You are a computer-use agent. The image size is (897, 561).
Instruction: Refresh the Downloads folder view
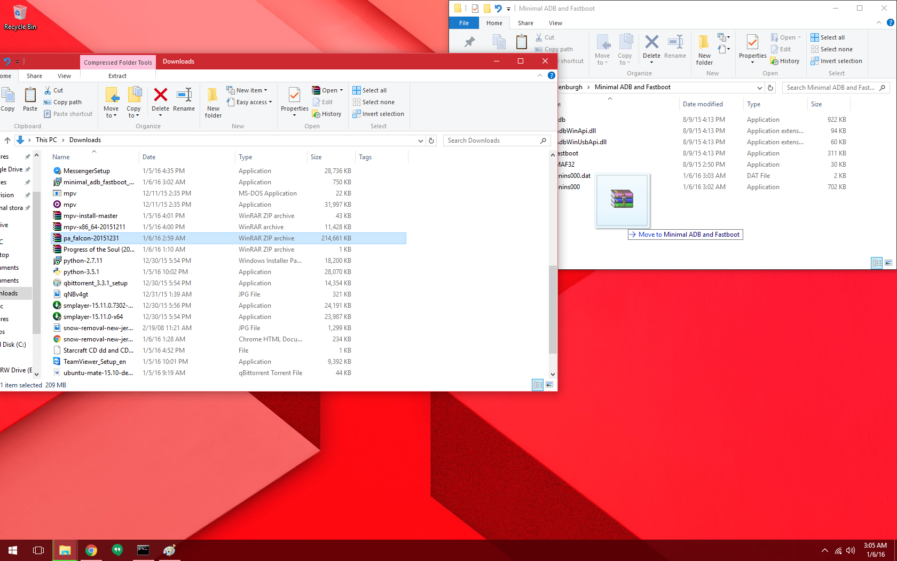[x=431, y=141]
